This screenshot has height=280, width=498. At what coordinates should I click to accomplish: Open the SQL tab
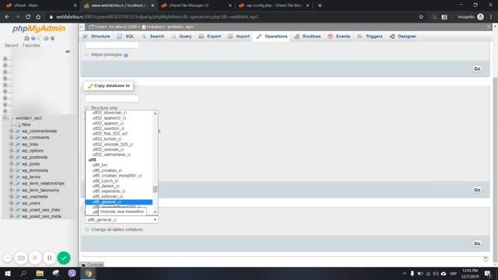pos(126,37)
